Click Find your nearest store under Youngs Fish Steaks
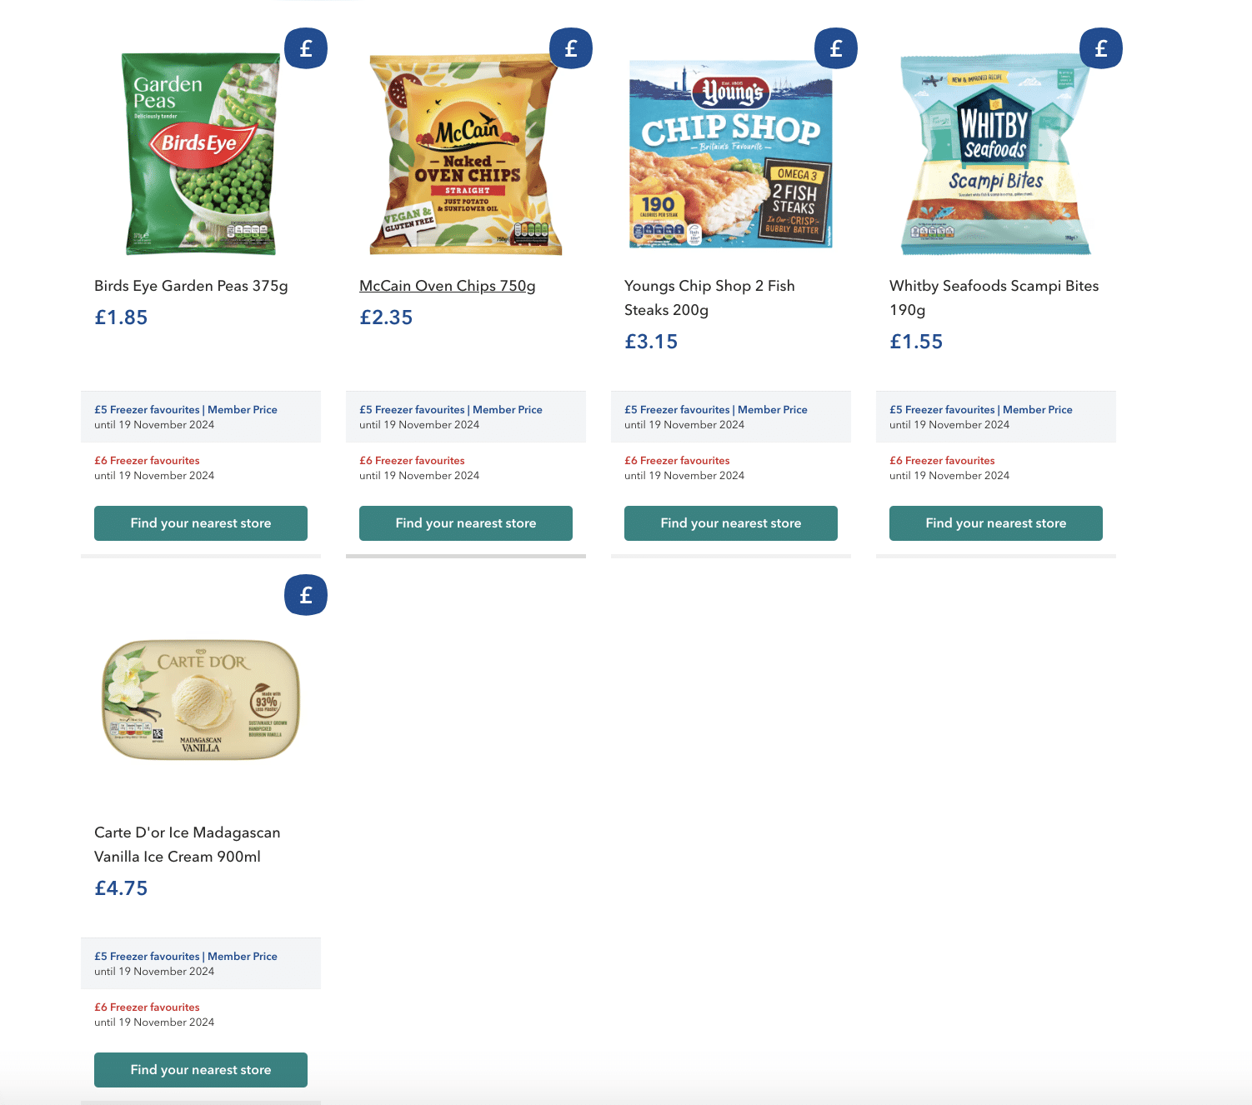The height and width of the screenshot is (1105, 1252). 730,523
